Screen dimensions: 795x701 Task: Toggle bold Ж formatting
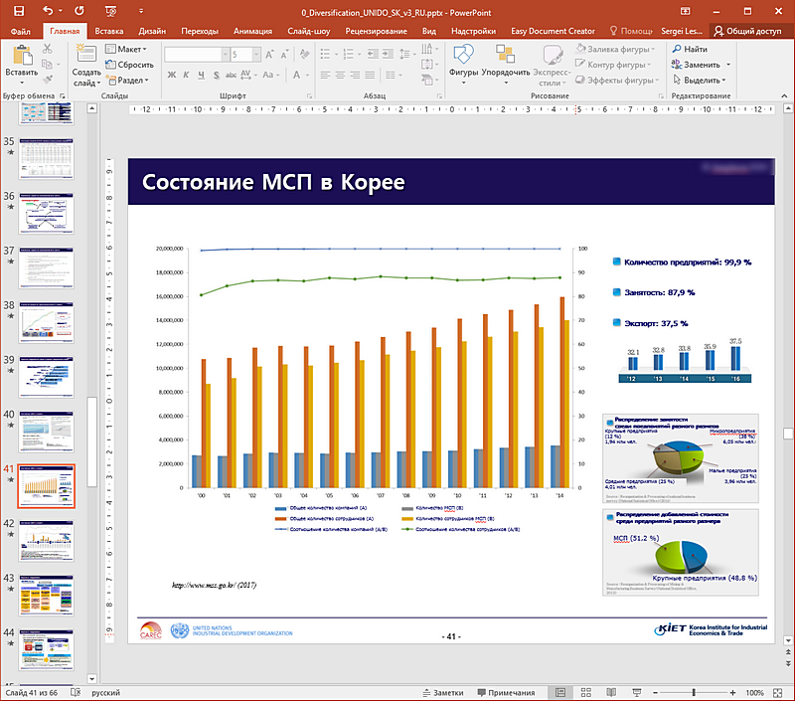[171, 75]
